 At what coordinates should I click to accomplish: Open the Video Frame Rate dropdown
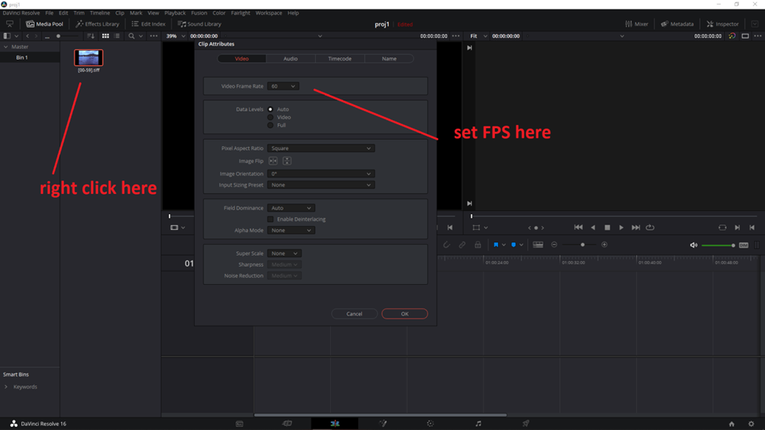point(283,86)
